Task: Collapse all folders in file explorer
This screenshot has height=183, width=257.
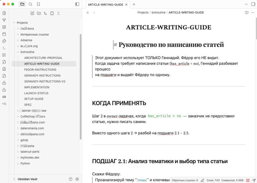Action: point(58,13)
